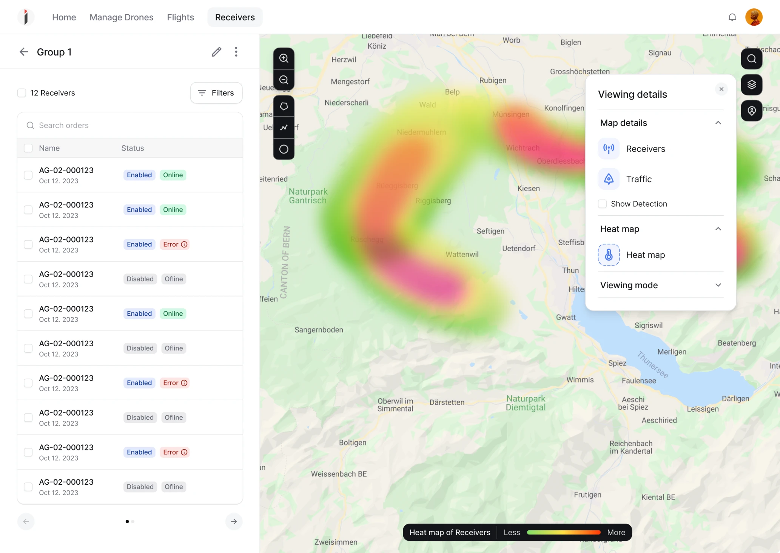Click the zoom in tool on the map

(284, 58)
